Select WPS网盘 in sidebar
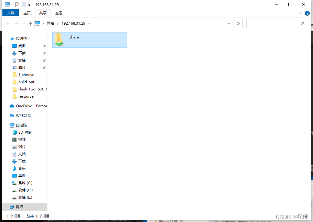313x222 pixels. (23, 116)
